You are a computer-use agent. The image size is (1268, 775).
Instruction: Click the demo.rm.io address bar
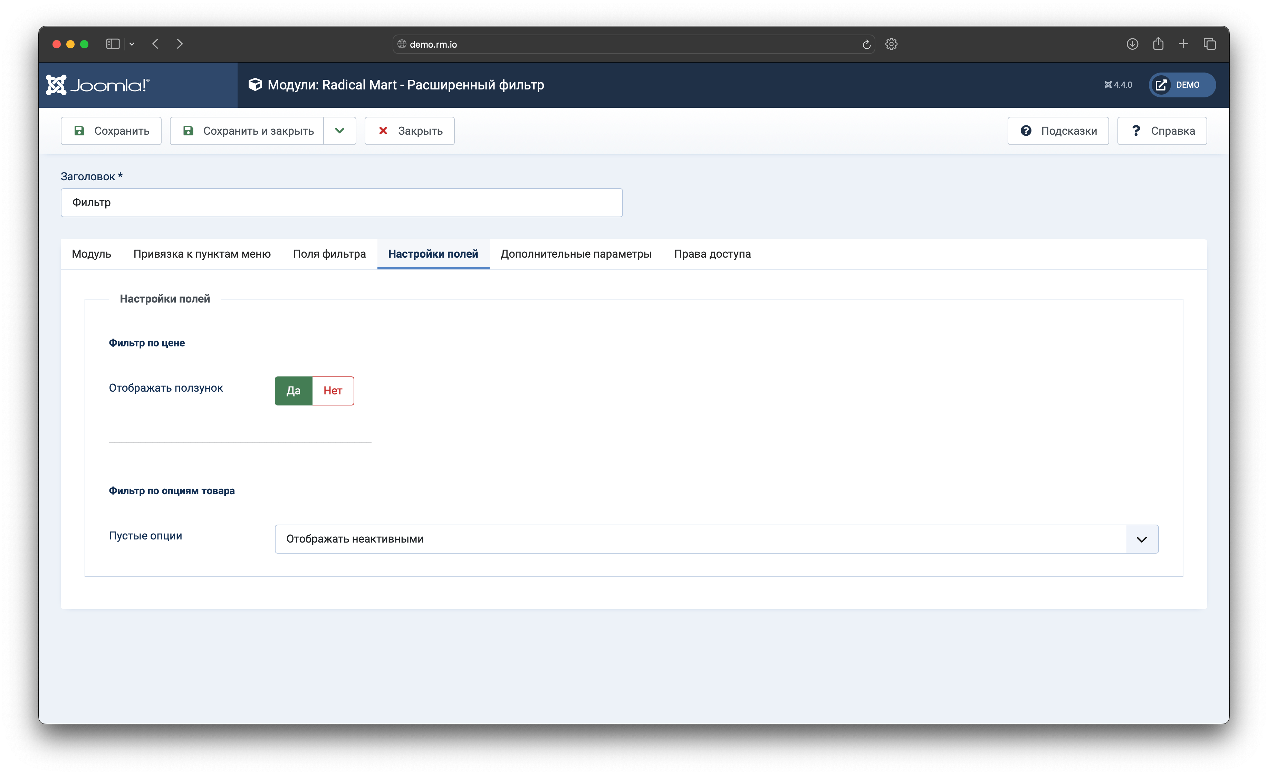pyautogui.click(x=634, y=44)
